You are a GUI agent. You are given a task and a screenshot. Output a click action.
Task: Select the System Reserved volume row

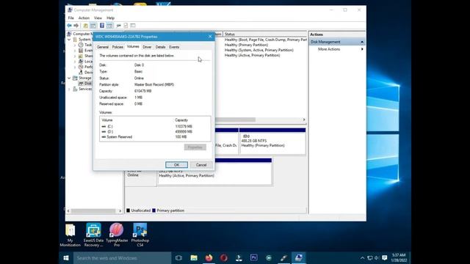(155, 137)
